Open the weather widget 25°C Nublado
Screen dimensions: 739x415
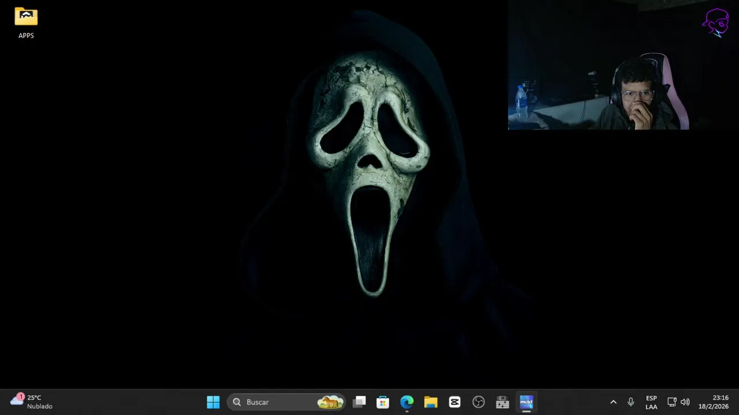(x=32, y=402)
